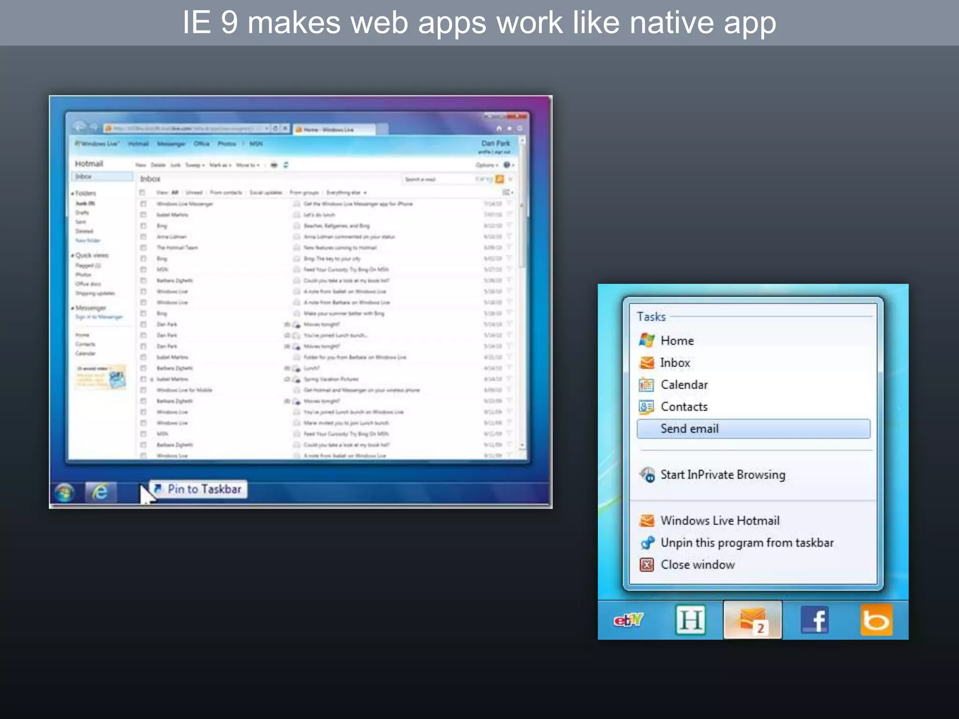This screenshot has height=719, width=959.
Task: Check the Isabel Martins email checkbox
Action: click(143, 215)
